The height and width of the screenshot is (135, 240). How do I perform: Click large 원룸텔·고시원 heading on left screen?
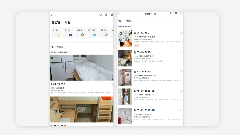click(61, 22)
